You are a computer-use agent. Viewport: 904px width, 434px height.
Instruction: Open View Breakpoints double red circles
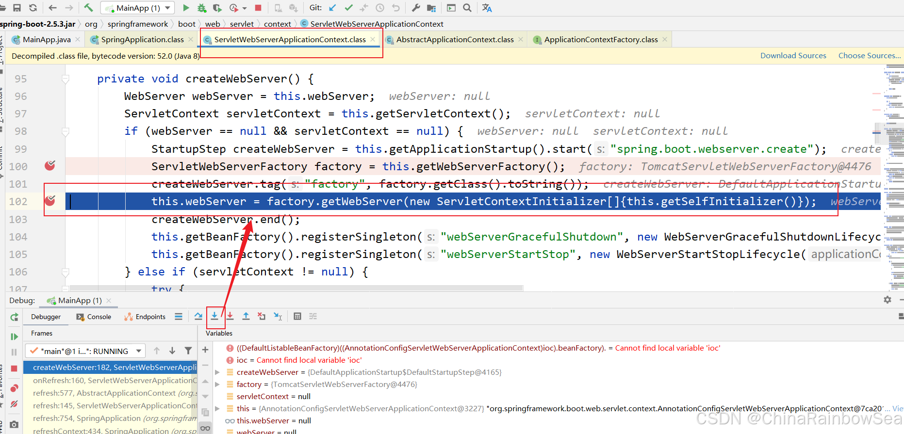click(x=14, y=388)
